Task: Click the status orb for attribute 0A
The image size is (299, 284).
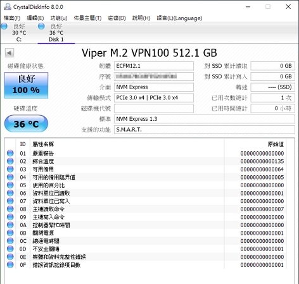Action: click(10, 225)
